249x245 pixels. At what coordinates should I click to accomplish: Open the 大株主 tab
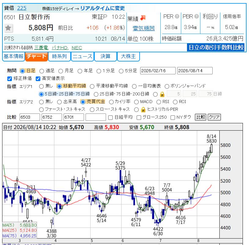[128, 57]
